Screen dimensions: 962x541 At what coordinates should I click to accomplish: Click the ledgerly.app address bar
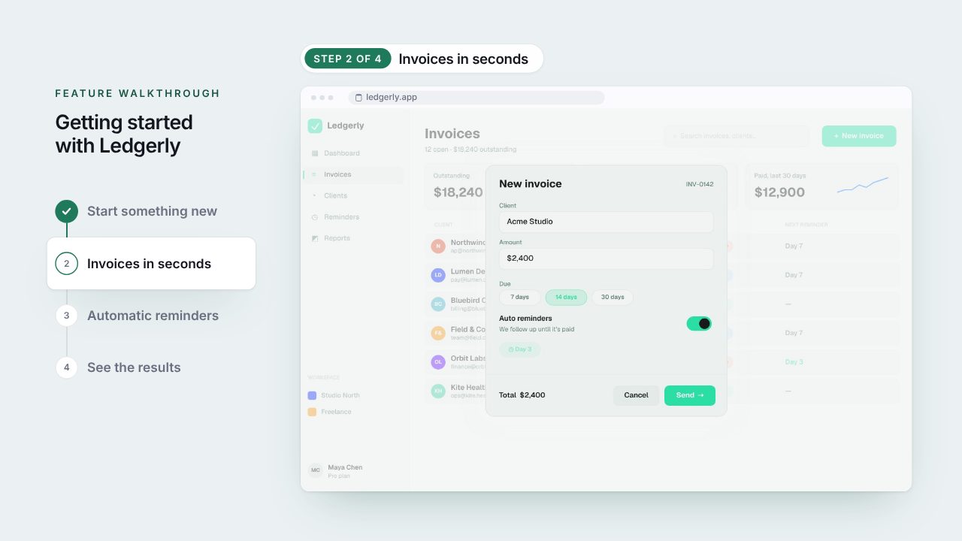click(476, 98)
